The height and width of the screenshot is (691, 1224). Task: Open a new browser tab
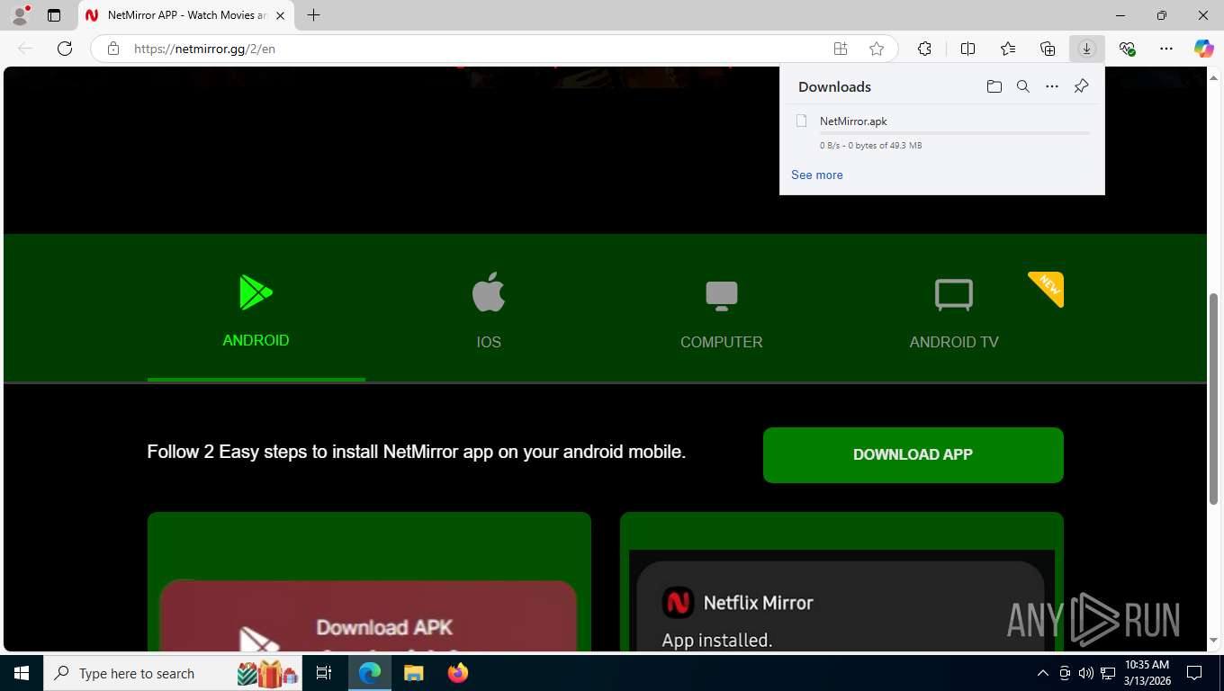tap(313, 15)
